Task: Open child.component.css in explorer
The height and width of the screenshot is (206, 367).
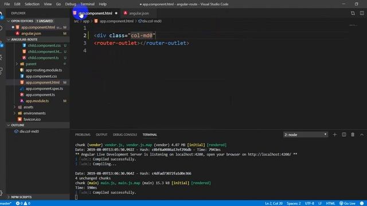Action: (x=44, y=46)
